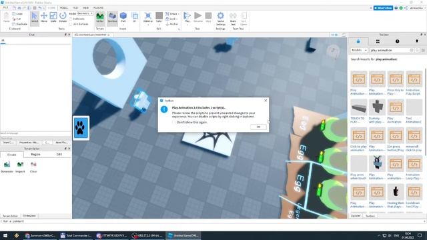Click the Play test button
The width and height of the screenshot is (427, 240).
pos(187,17)
